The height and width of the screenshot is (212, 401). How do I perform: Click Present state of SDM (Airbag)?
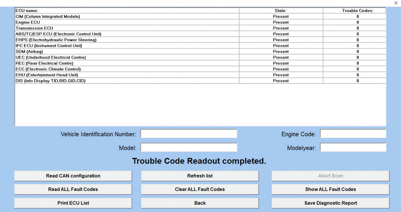pyautogui.click(x=281, y=52)
